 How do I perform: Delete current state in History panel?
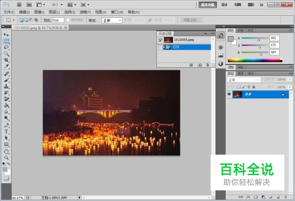pos(207,65)
